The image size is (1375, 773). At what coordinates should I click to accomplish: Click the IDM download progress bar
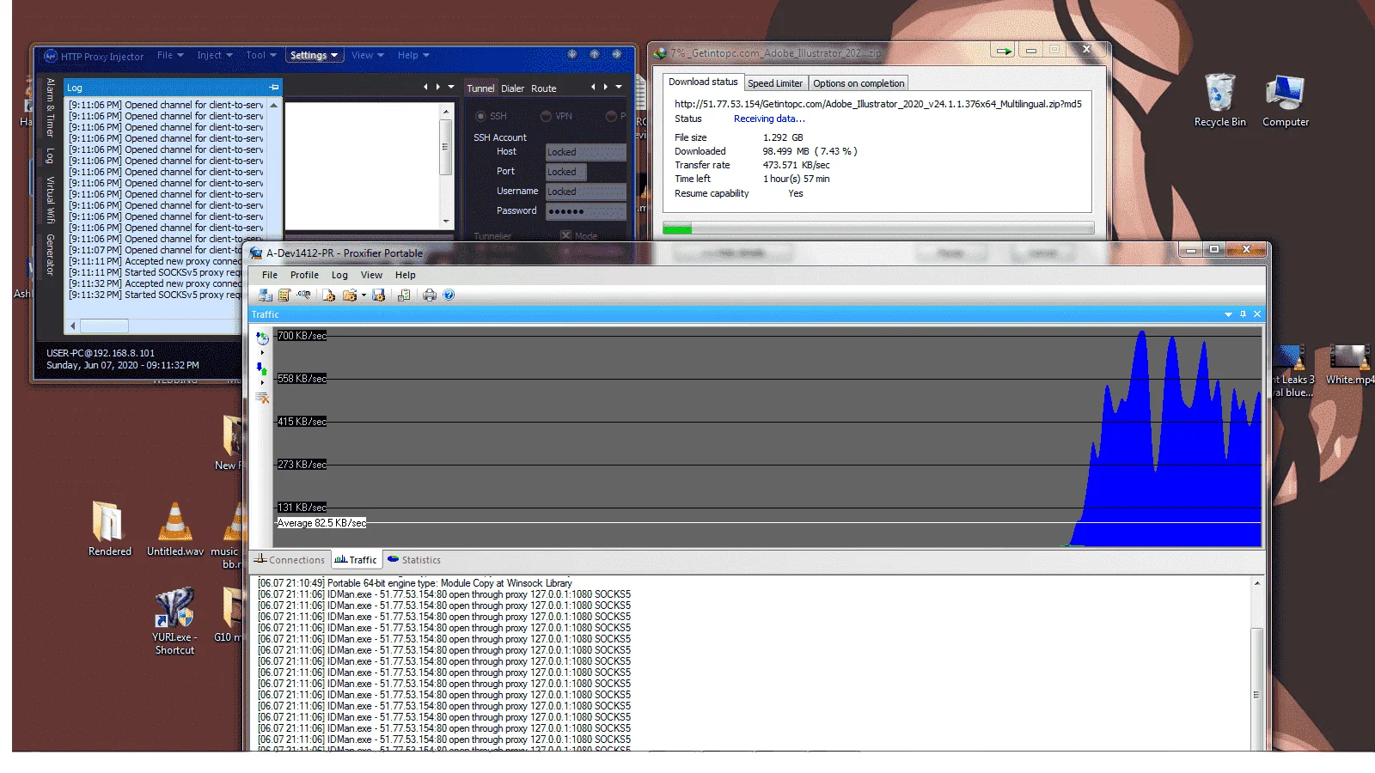click(x=878, y=228)
